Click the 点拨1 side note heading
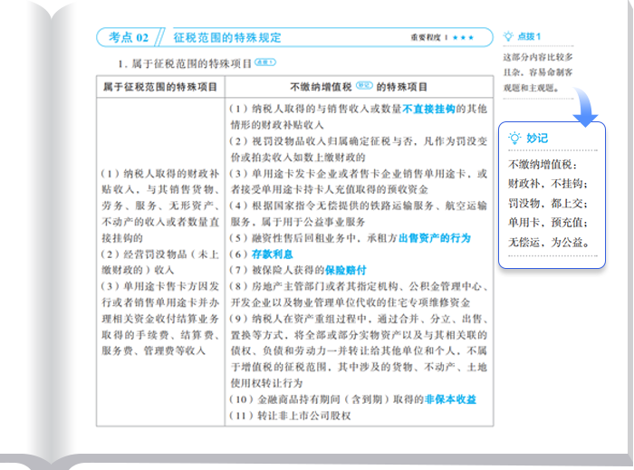The height and width of the screenshot is (470, 634). click(529, 37)
